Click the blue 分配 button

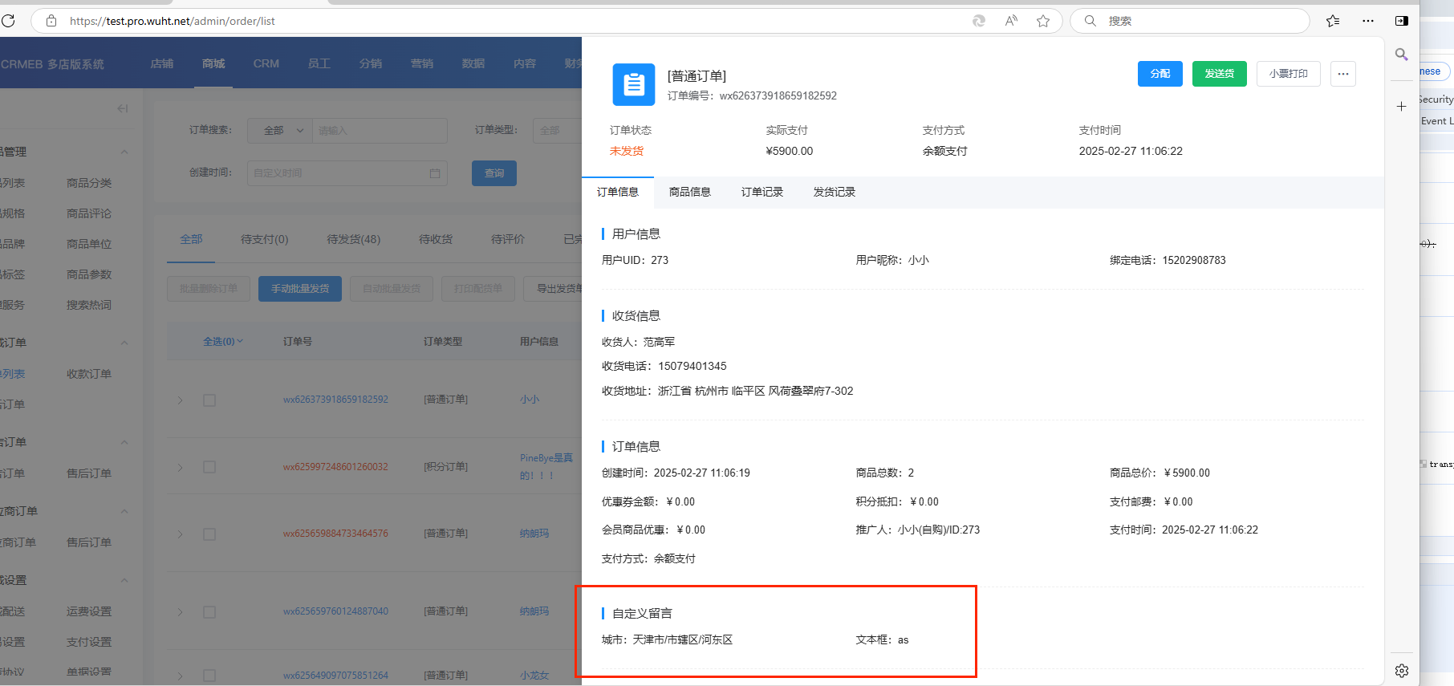click(1160, 74)
